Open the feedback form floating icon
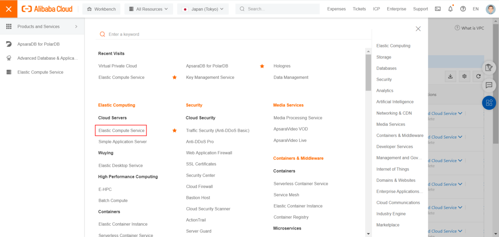499x237 pixels. pyautogui.click(x=489, y=67)
